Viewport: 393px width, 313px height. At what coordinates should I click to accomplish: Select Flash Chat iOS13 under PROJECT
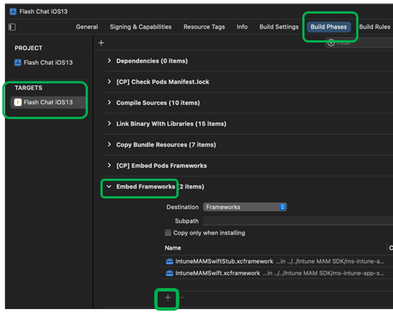pos(43,62)
